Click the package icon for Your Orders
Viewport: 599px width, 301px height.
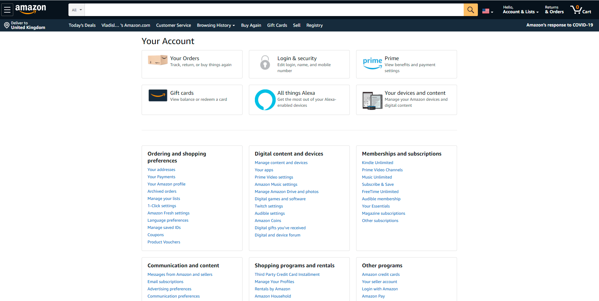click(157, 60)
